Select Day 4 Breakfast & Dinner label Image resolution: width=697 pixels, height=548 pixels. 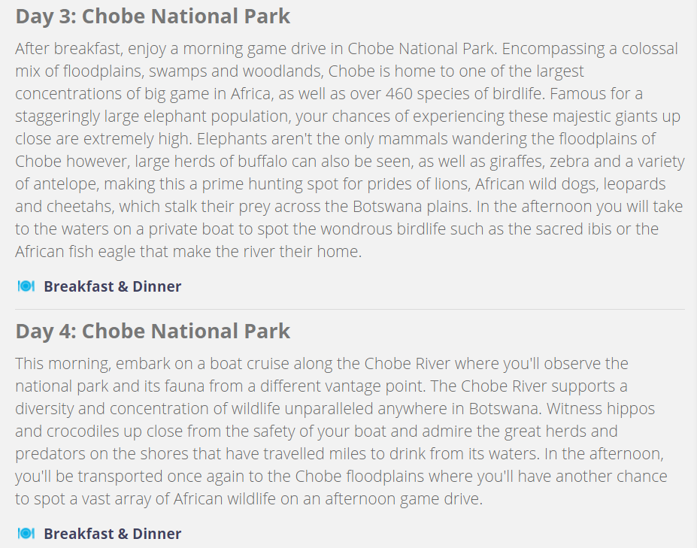coord(113,534)
